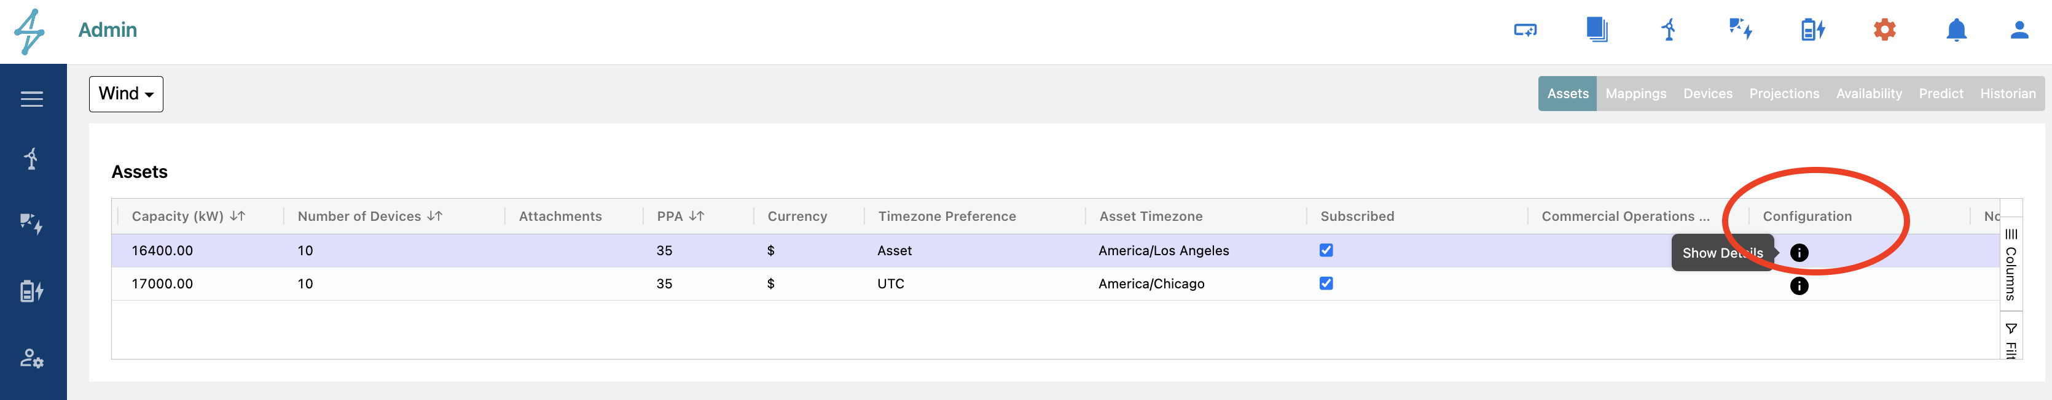Image resolution: width=2052 pixels, height=400 pixels.
Task: Uncheck Subscribed for the America/Chicago asset
Action: [x=1326, y=283]
